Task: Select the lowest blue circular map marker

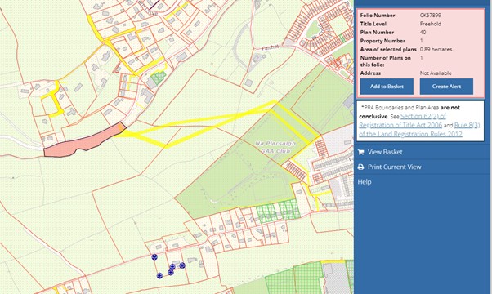Action: pyautogui.click(x=159, y=275)
